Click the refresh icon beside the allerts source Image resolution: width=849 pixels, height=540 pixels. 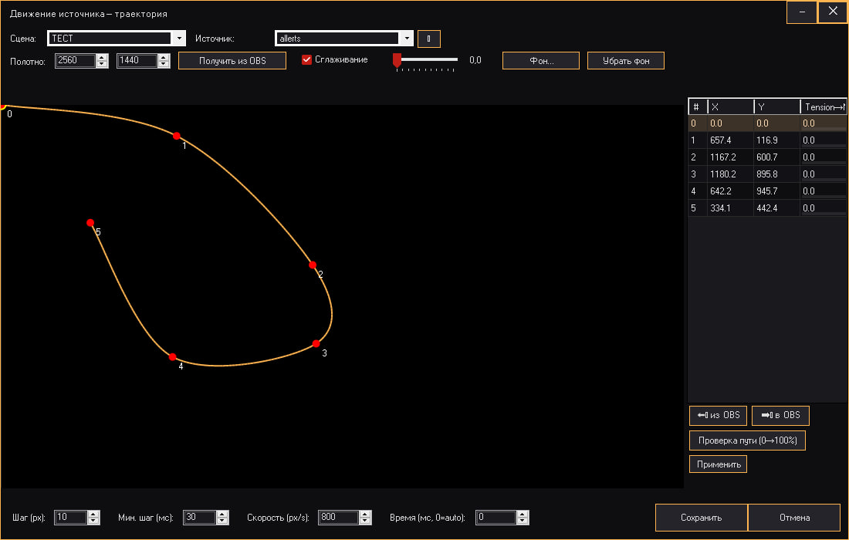[428, 38]
